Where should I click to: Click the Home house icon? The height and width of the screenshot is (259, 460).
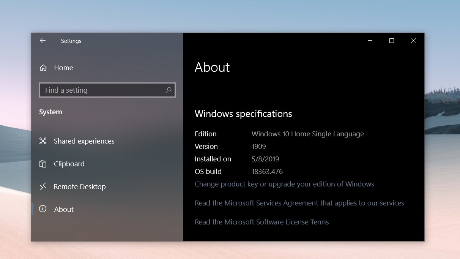[43, 68]
